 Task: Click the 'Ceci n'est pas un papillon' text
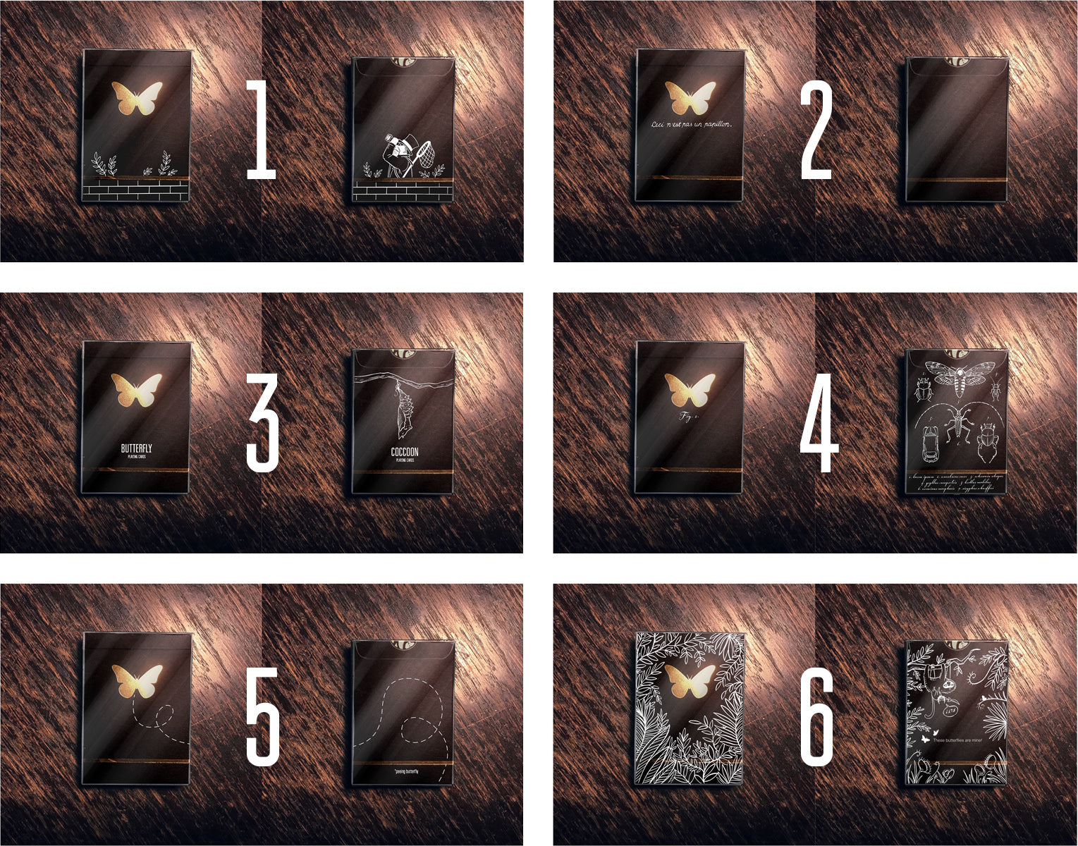691,124
